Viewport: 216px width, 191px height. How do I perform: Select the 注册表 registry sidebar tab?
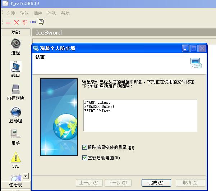[x=15, y=185]
